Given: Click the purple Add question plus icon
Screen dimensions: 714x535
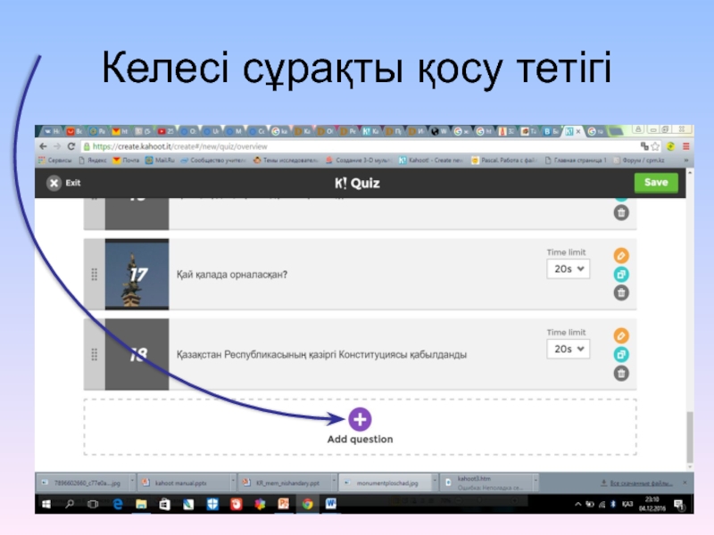Looking at the screenshot, I should pos(360,419).
